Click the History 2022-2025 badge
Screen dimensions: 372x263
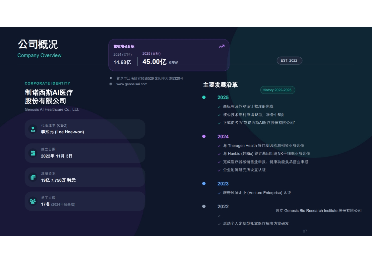click(x=277, y=90)
